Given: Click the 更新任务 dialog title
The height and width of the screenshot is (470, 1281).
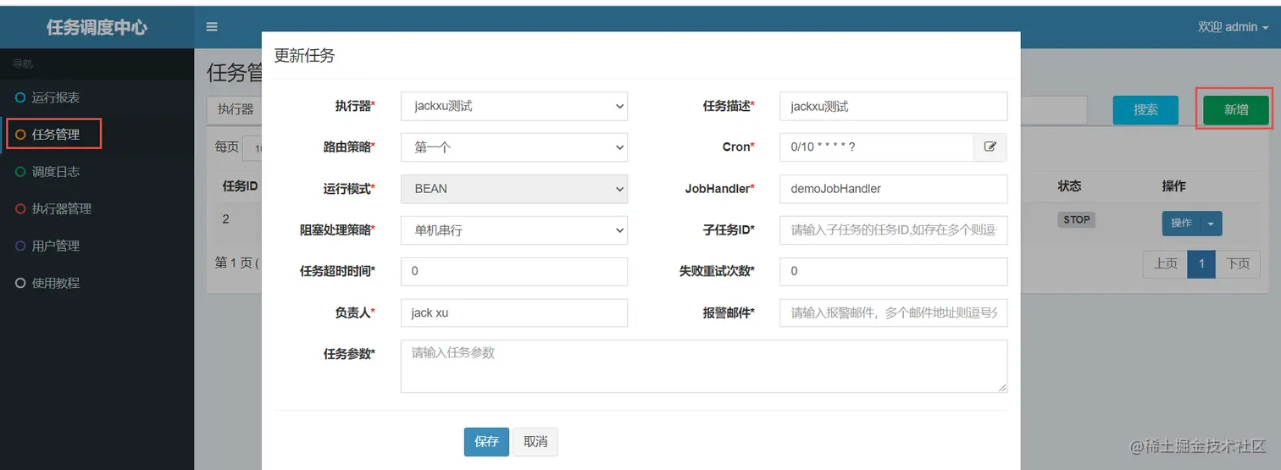Looking at the screenshot, I should click(x=304, y=56).
